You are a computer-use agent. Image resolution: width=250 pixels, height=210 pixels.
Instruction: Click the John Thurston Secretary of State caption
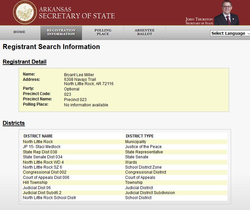tap(199, 21)
